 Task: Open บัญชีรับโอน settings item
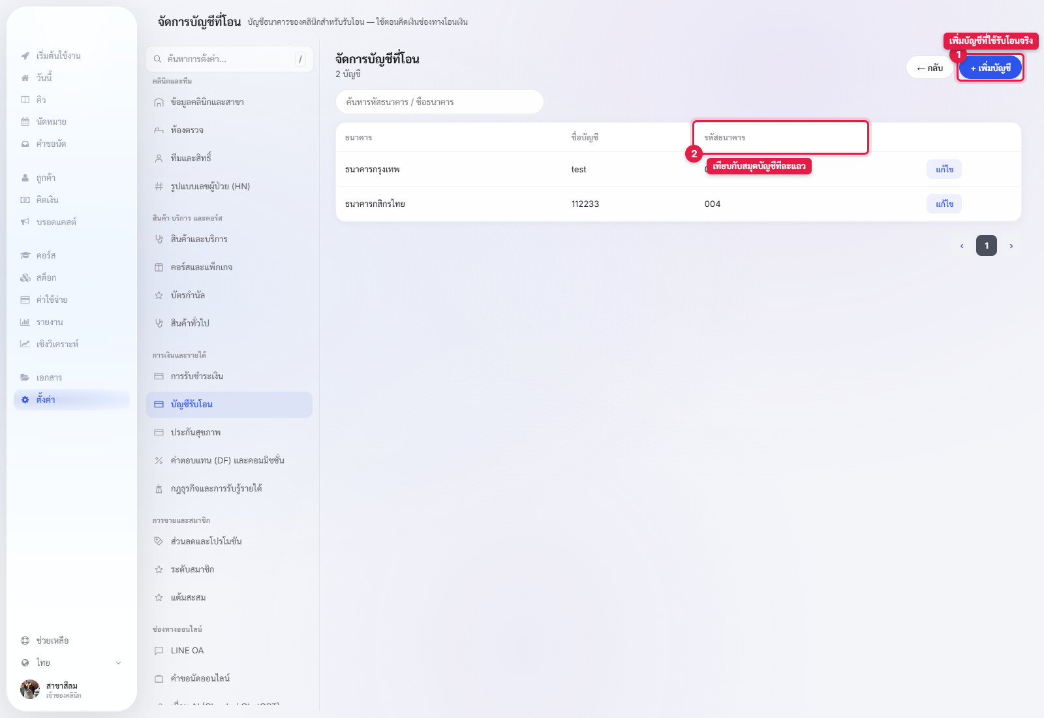[229, 405]
